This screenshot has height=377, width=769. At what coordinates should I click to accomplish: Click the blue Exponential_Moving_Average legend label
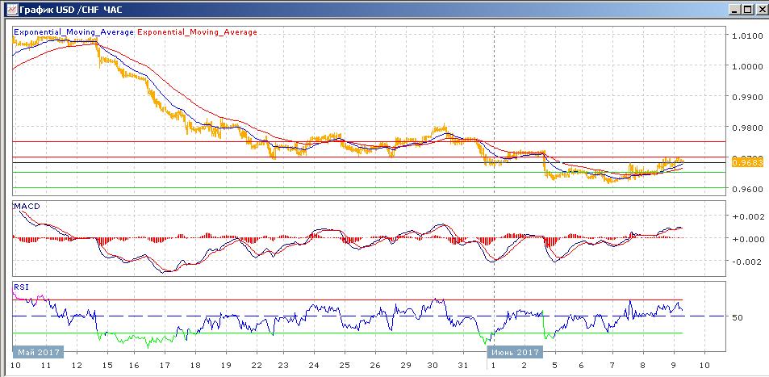click(x=73, y=32)
